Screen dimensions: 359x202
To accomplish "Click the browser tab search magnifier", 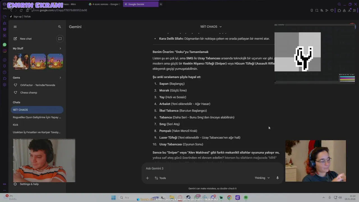I will pyautogui.click(x=339, y=4).
